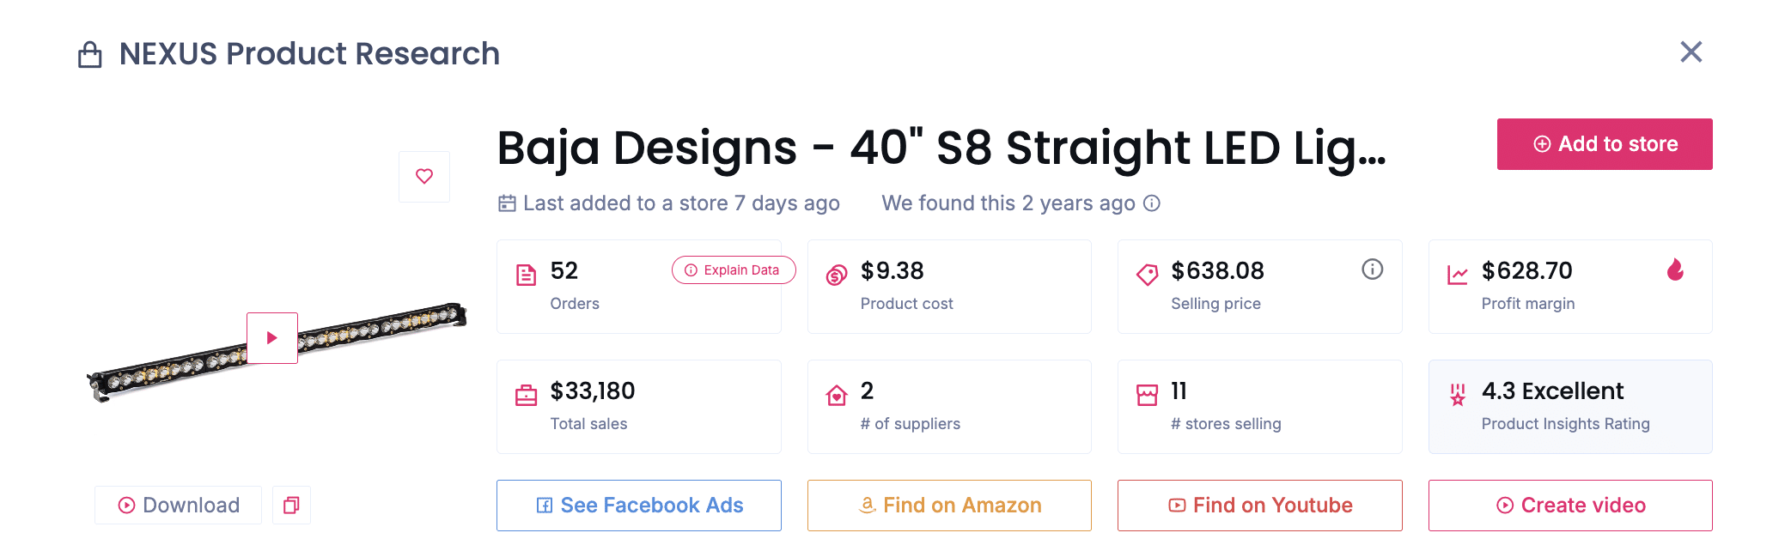1785x551 pixels.
Task: Download the product media
Action: 179,506
